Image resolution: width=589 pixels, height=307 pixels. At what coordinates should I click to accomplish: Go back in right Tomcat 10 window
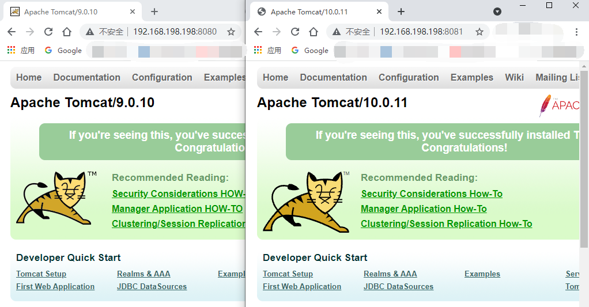258,32
